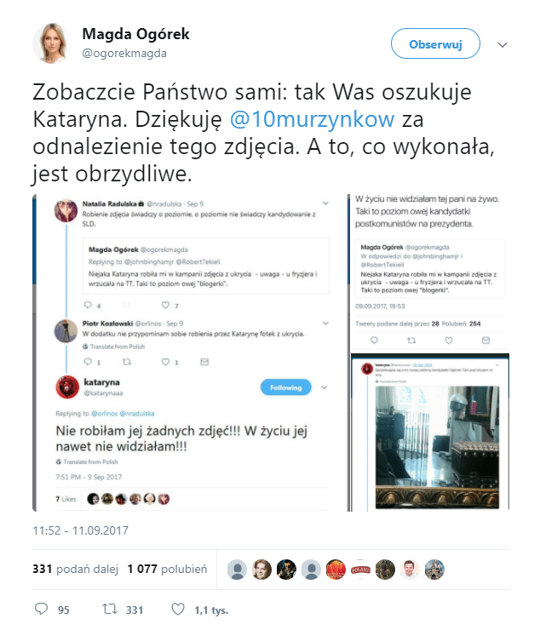Open the POLAND badge liker avatar

[x=360, y=570]
